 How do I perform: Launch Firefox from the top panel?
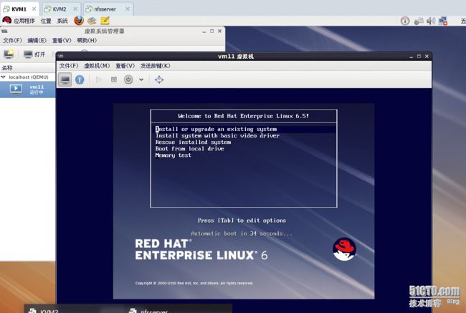pos(79,21)
